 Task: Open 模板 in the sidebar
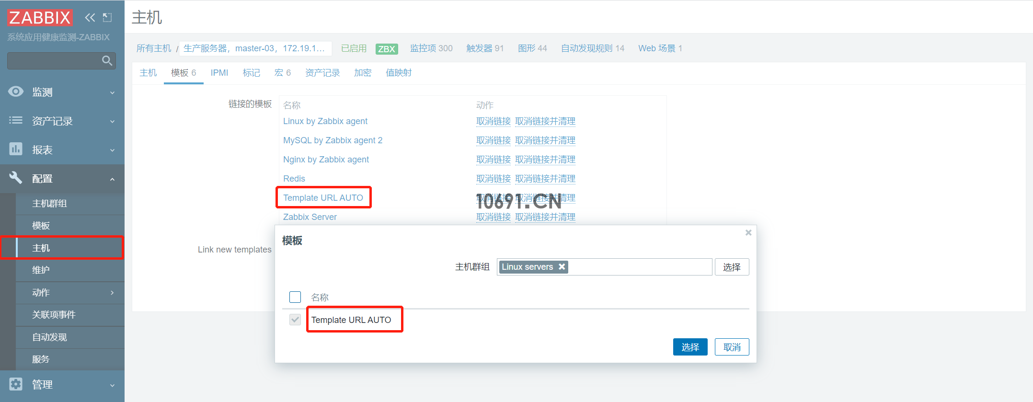pos(70,226)
